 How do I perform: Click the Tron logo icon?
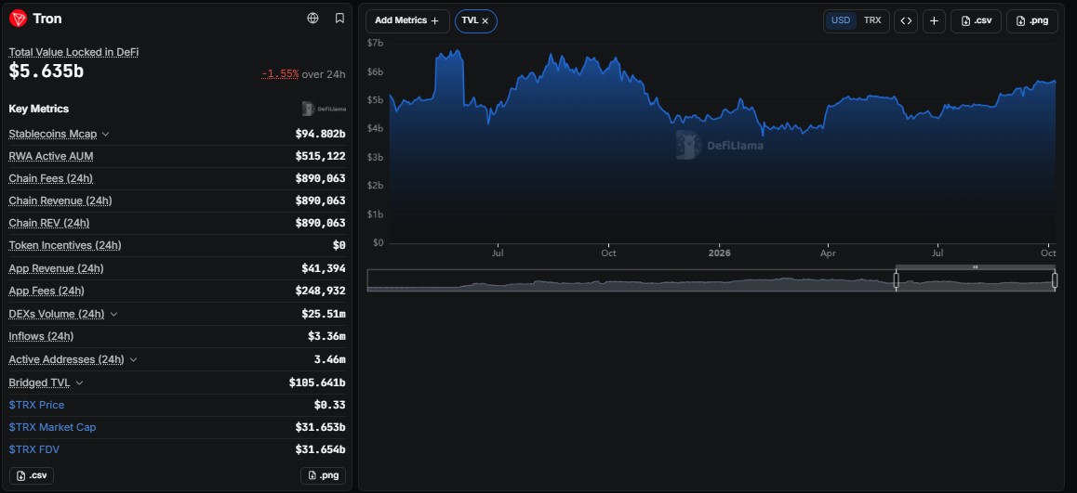click(x=18, y=19)
